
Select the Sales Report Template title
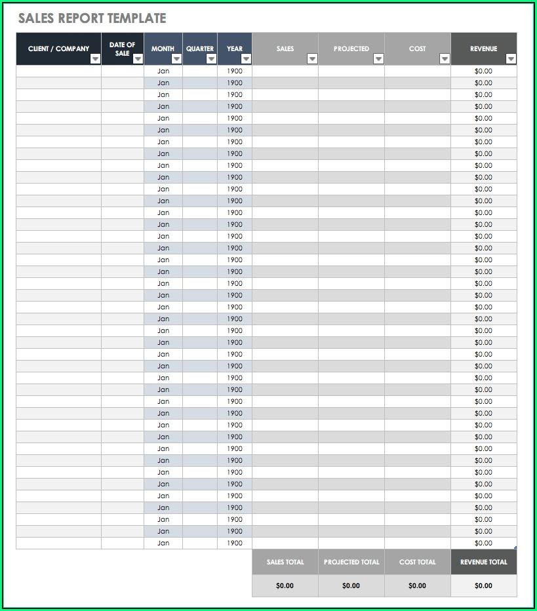click(x=92, y=18)
